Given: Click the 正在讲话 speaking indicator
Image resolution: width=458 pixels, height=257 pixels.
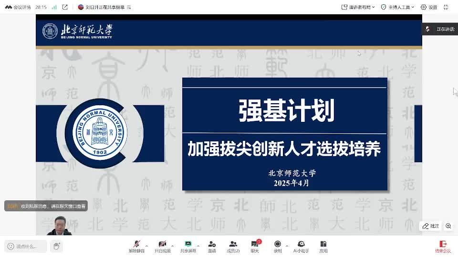Looking at the screenshot, I should click(440, 29).
